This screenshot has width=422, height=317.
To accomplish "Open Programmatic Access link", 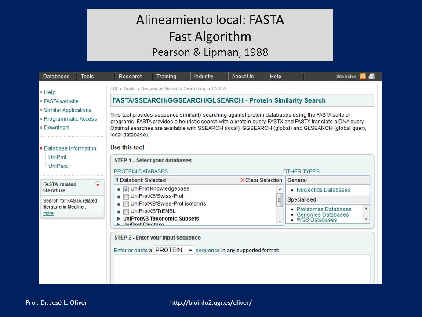I will 70,119.
